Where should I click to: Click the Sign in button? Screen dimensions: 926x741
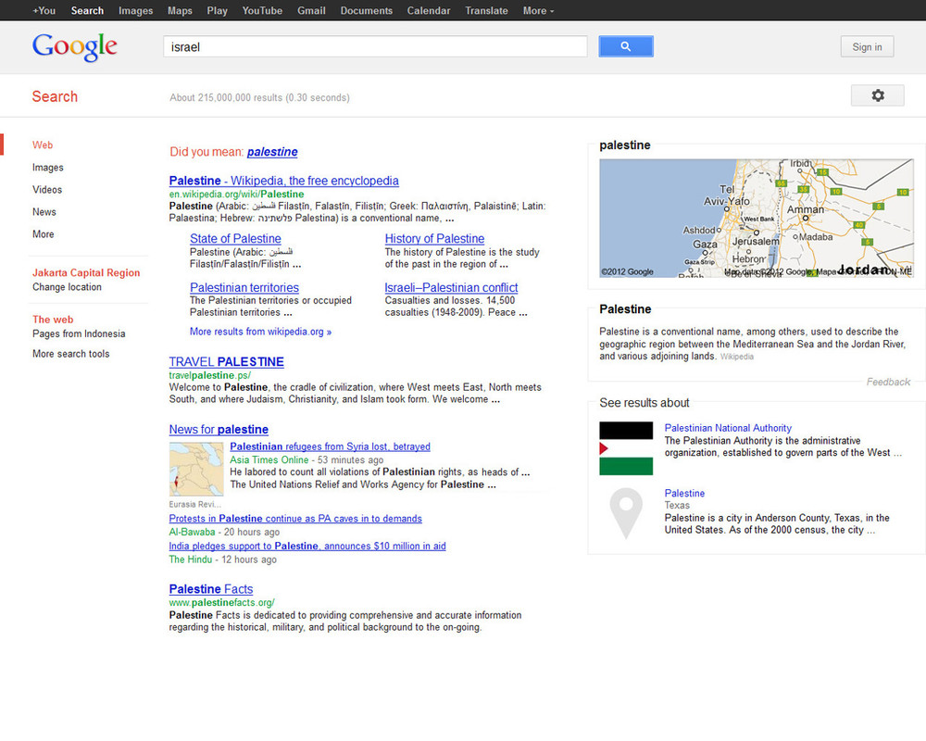(x=867, y=46)
